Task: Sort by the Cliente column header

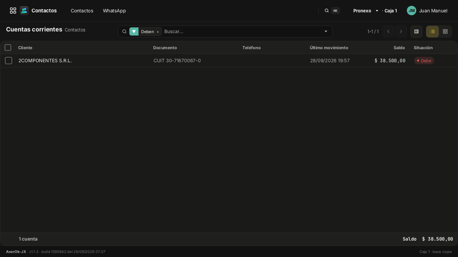Action: (x=25, y=48)
